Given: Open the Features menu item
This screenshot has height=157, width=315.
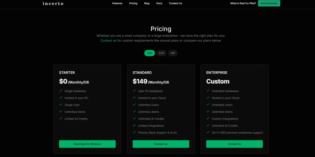Looking at the screenshot, I should 117,3.
